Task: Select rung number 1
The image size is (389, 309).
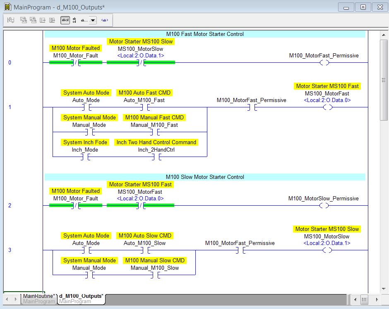Action: click(10, 107)
